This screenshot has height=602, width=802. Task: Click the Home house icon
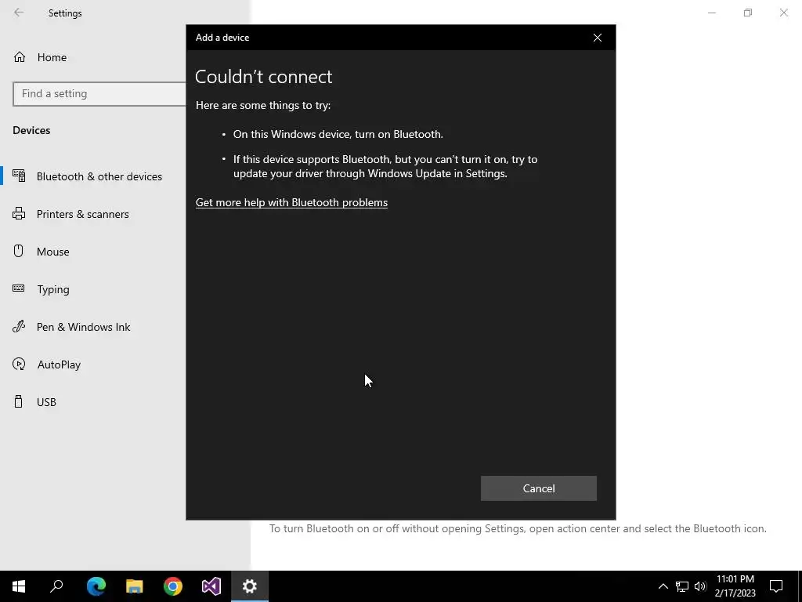coord(20,56)
